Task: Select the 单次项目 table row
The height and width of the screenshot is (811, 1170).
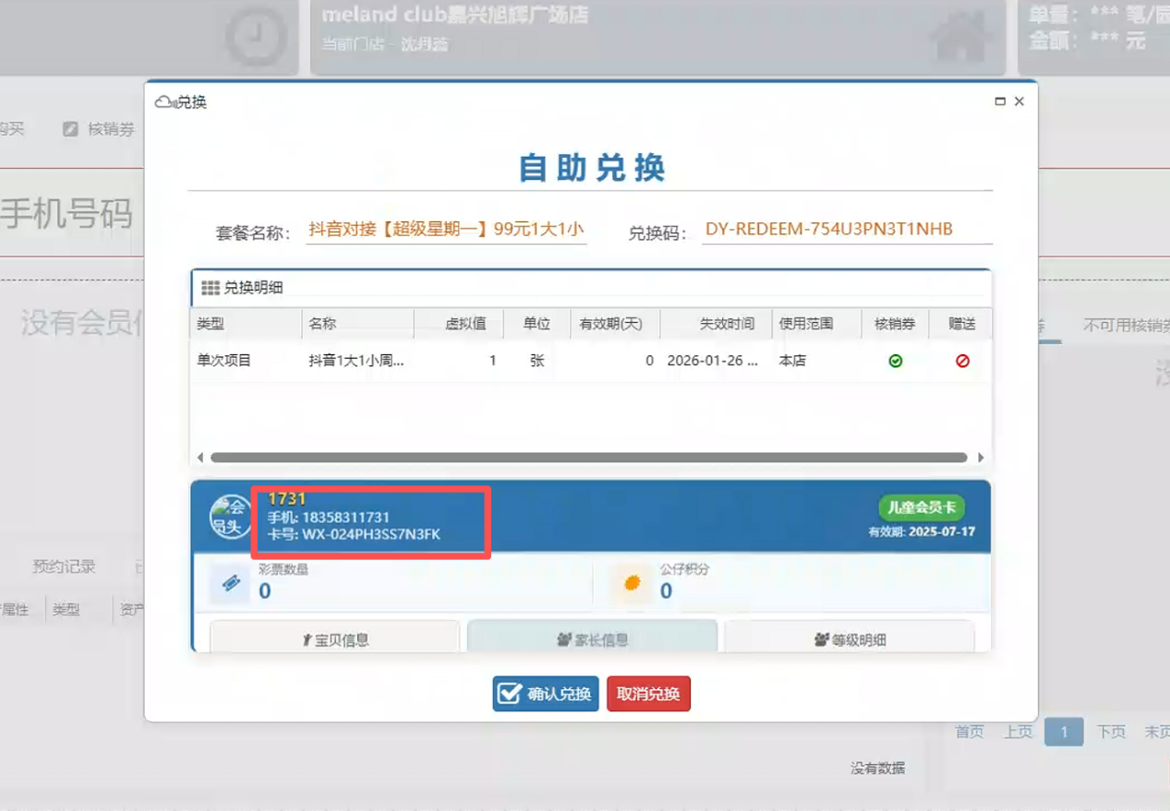Action: [x=591, y=361]
